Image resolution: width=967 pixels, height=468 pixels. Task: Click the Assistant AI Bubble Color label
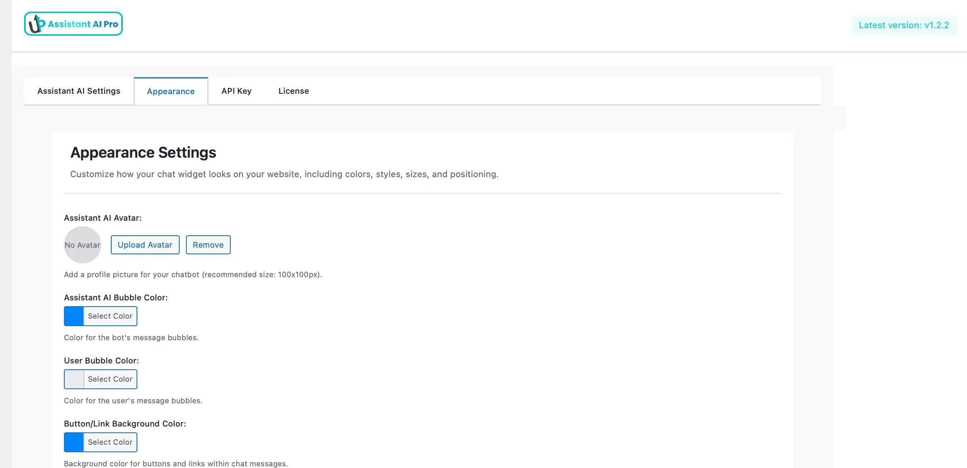tap(116, 297)
